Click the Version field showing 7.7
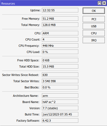This screenshot has height=126, width=107. point(60,108)
